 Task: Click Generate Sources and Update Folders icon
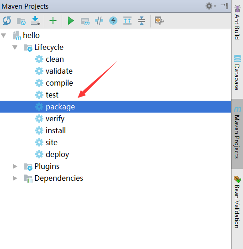pyautogui.click(x=21, y=21)
